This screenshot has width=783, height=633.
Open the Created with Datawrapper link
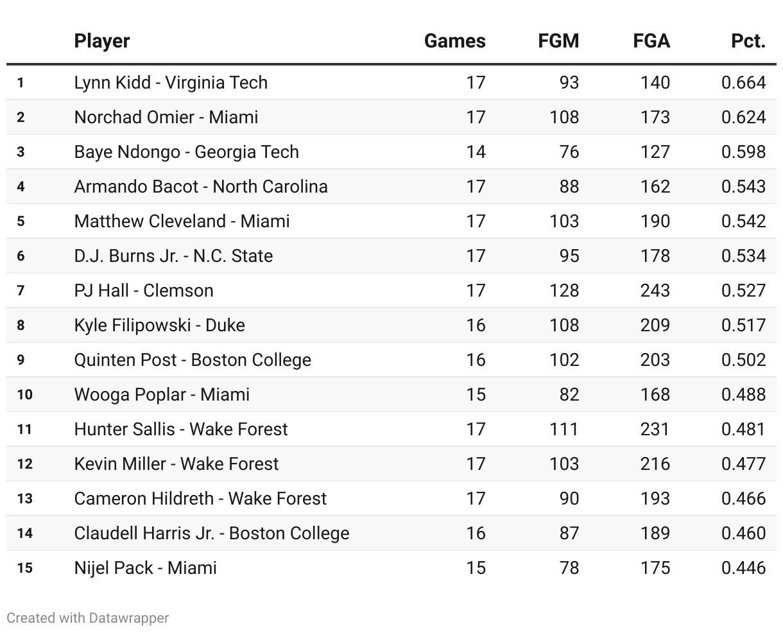[x=88, y=618]
